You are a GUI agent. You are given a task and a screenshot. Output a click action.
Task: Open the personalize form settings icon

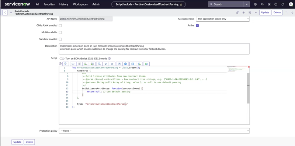click(250, 13)
